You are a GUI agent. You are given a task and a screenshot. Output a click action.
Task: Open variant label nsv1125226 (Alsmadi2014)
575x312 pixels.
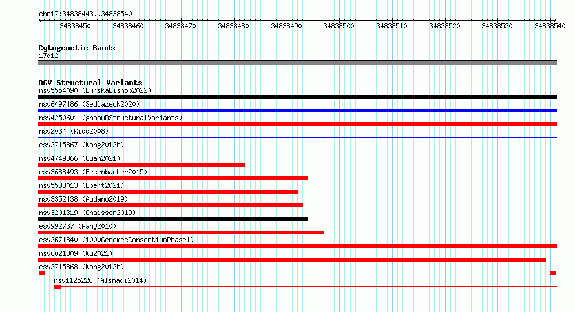[100, 280]
